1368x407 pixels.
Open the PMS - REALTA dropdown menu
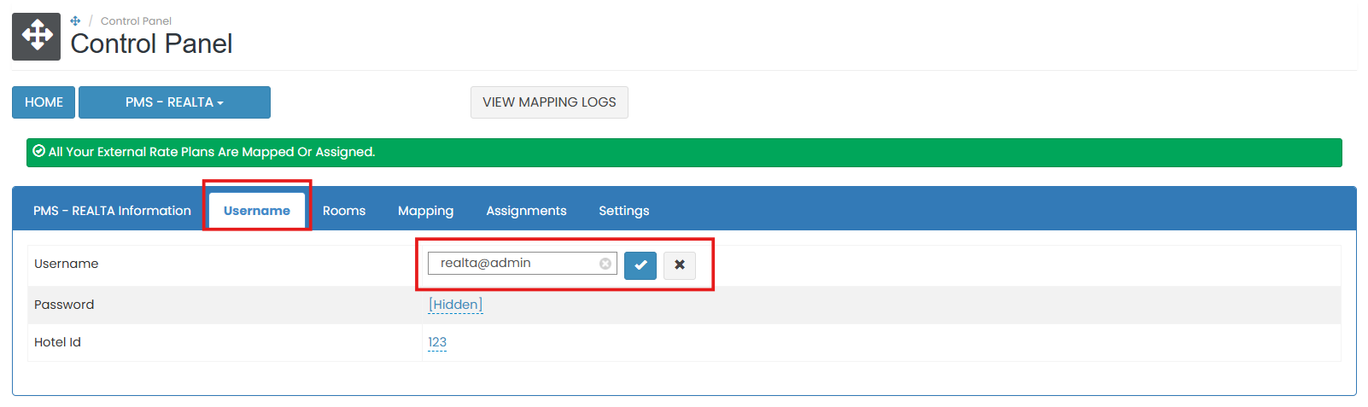coord(174,102)
